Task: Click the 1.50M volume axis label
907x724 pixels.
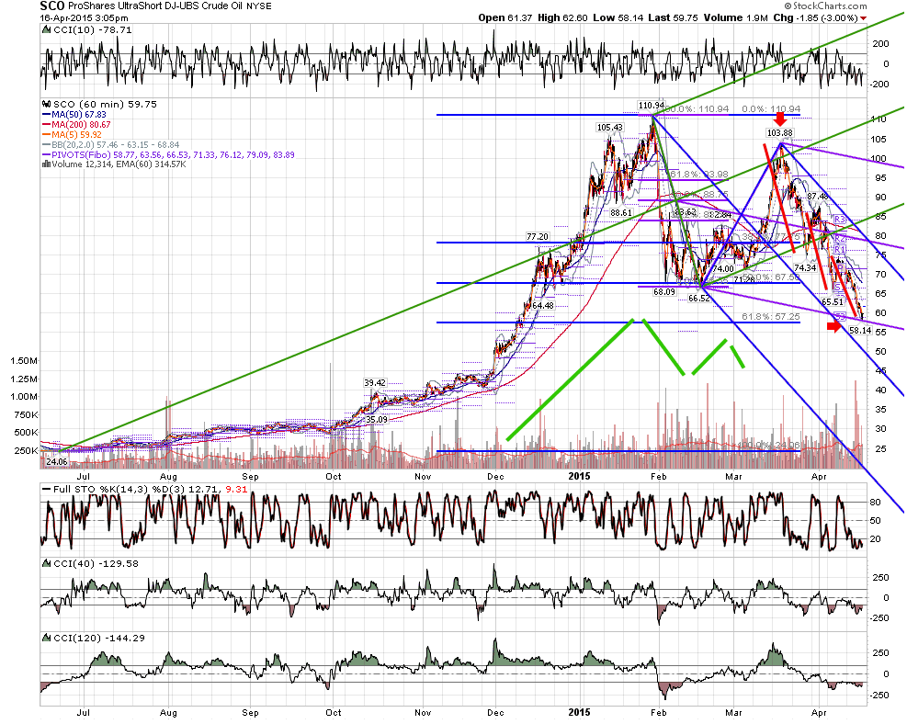Action: click(x=24, y=361)
